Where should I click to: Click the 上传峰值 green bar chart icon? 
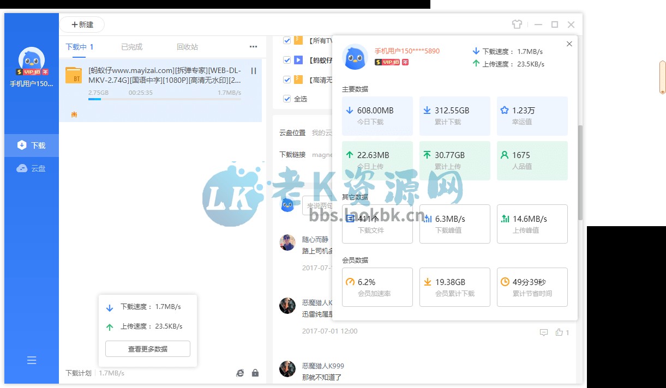pos(505,219)
